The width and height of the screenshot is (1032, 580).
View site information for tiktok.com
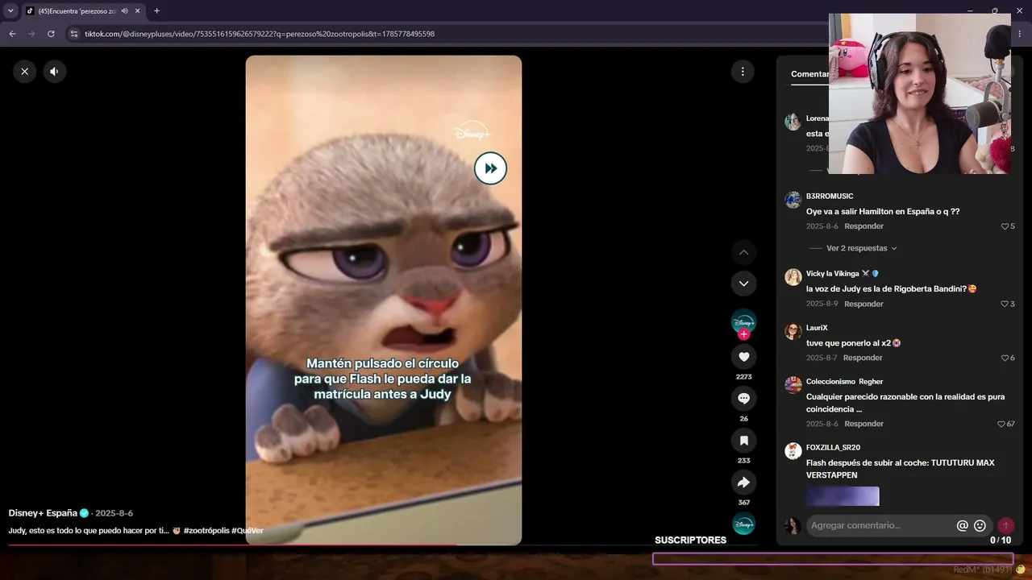pos(73,34)
